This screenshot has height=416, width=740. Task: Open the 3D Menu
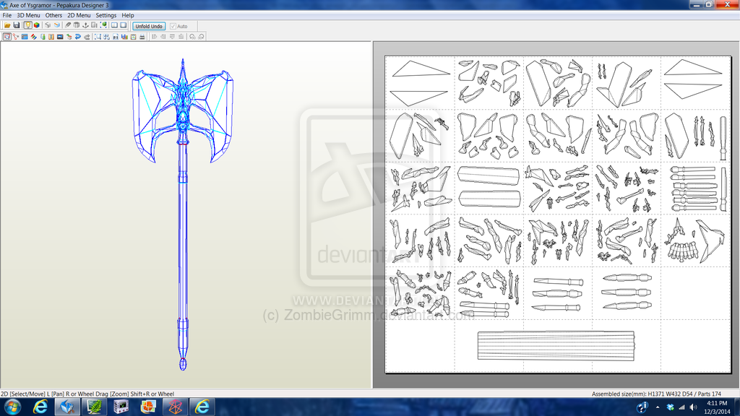tap(28, 15)
